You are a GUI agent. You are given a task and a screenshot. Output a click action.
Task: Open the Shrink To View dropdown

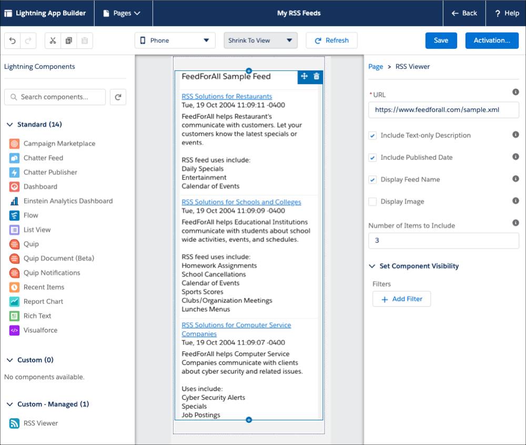261,41
